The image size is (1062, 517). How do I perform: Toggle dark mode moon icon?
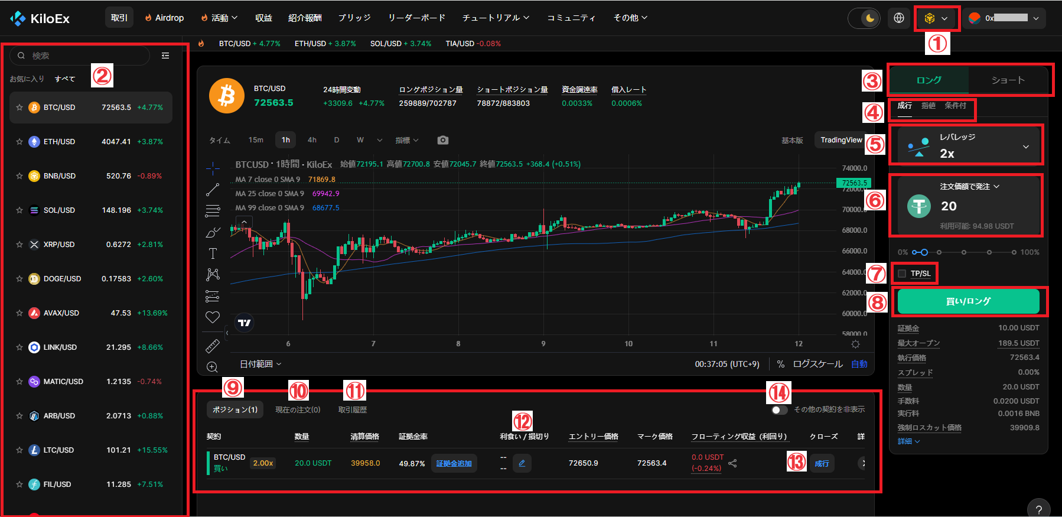pyautogui.click(x=869, y=18)
